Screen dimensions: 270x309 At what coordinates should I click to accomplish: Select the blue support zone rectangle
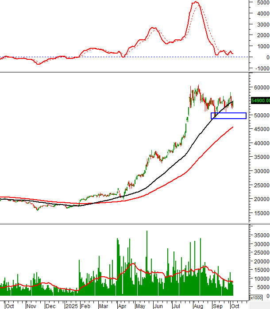pos(228,116)
